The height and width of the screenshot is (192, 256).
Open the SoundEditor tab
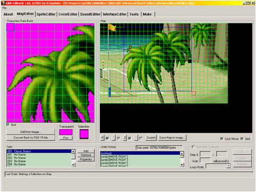click(x=90, y=14)
